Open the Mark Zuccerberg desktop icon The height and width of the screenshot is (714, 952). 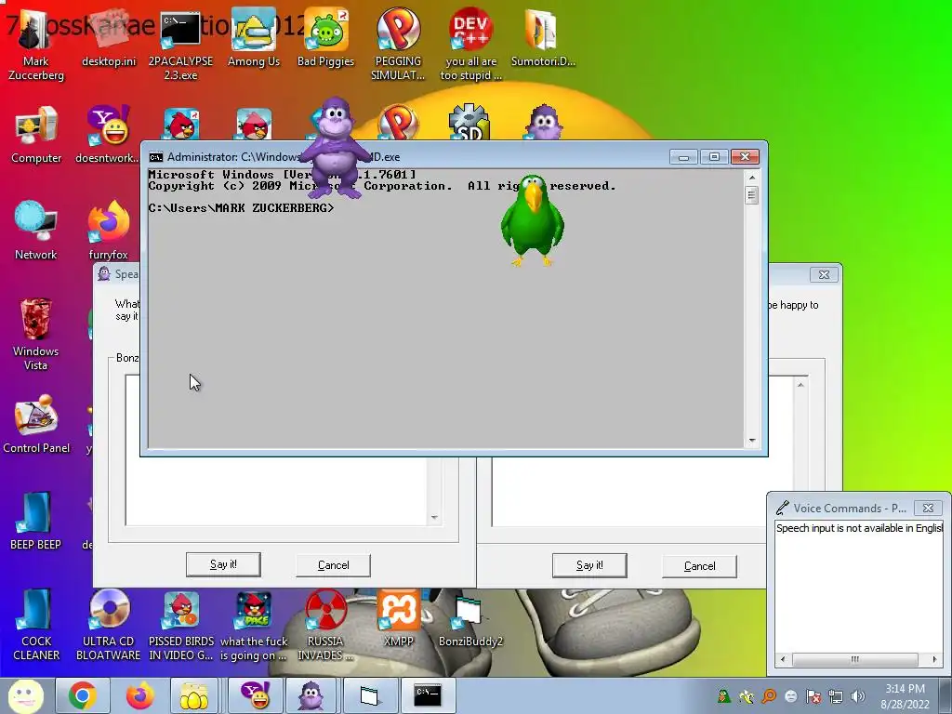[36, 46]
